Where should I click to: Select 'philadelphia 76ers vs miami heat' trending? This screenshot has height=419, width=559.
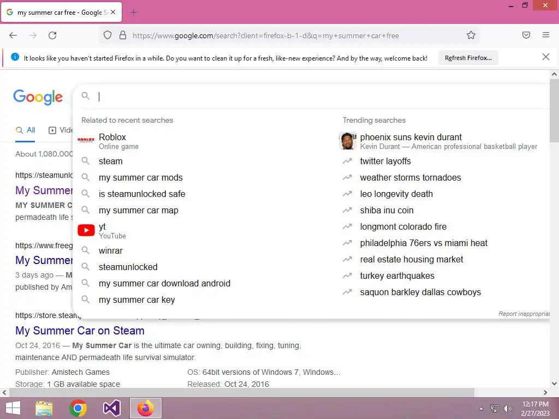pos(424,243)
